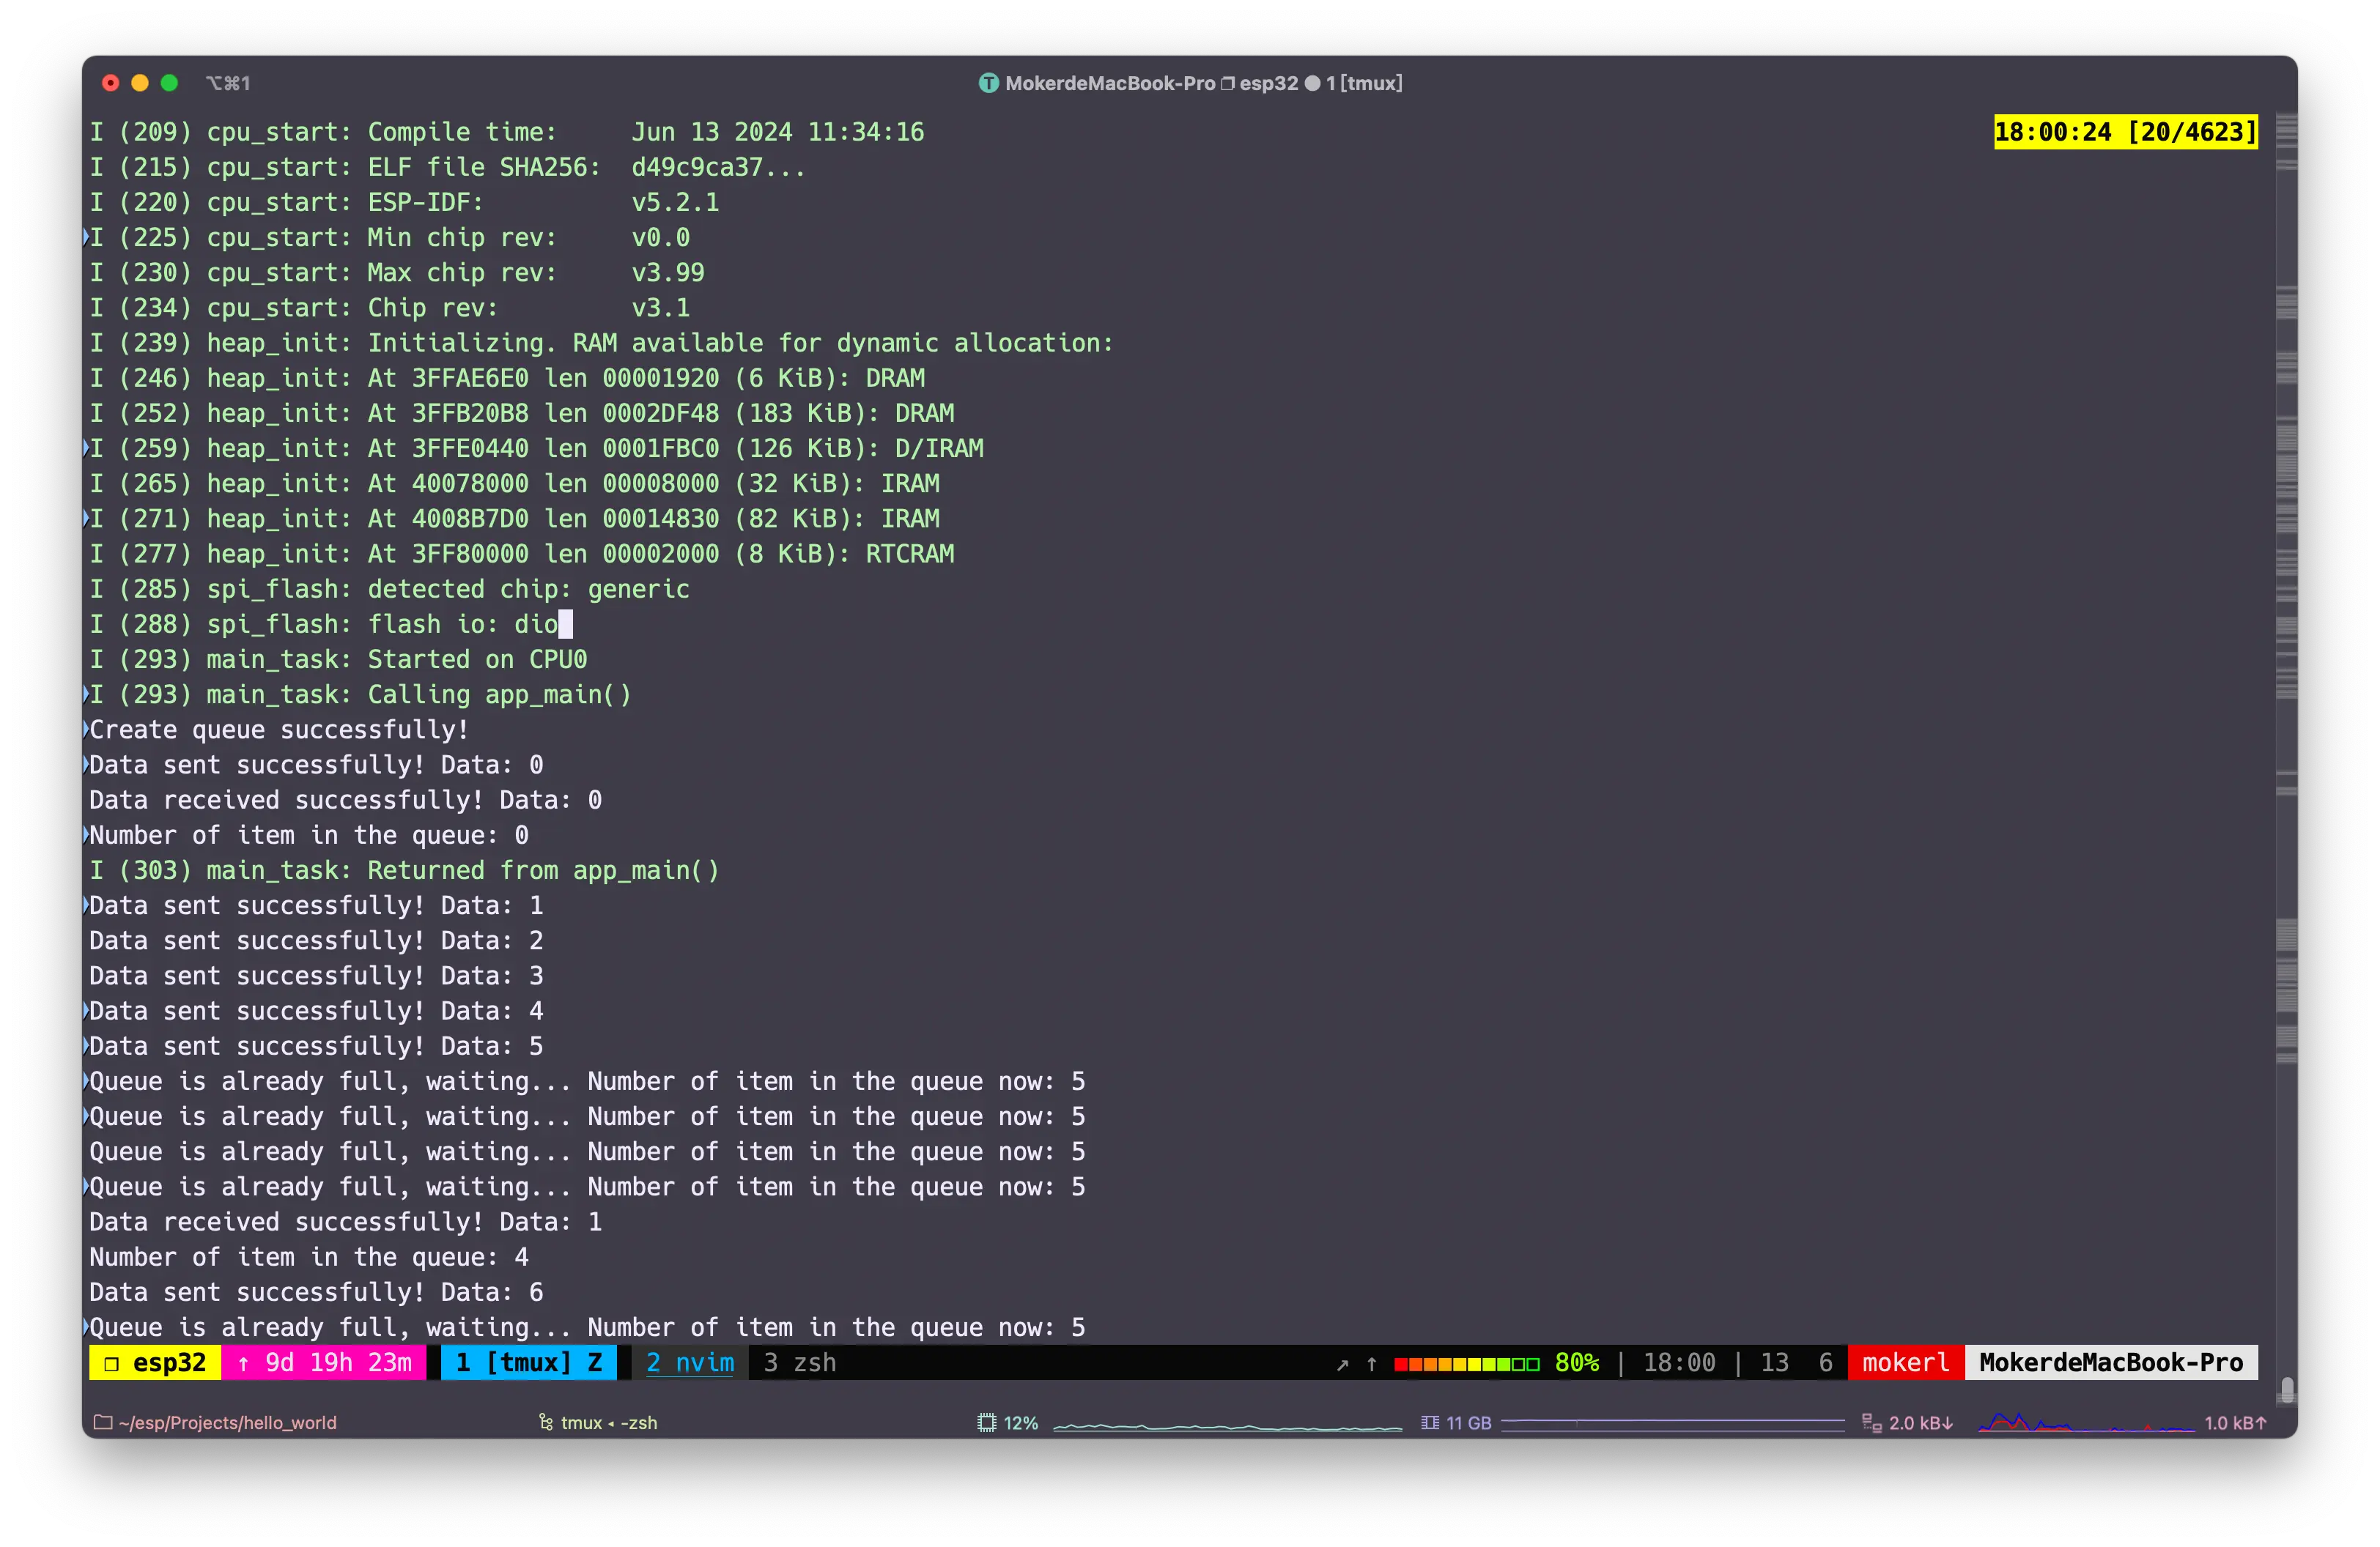Click the 11 GB memory value
Viewport: 2380px width, 1547px height.
pos(1469,1422)
